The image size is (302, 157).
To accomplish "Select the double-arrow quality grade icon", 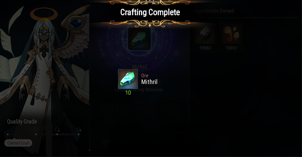I will tap(79, 130).
